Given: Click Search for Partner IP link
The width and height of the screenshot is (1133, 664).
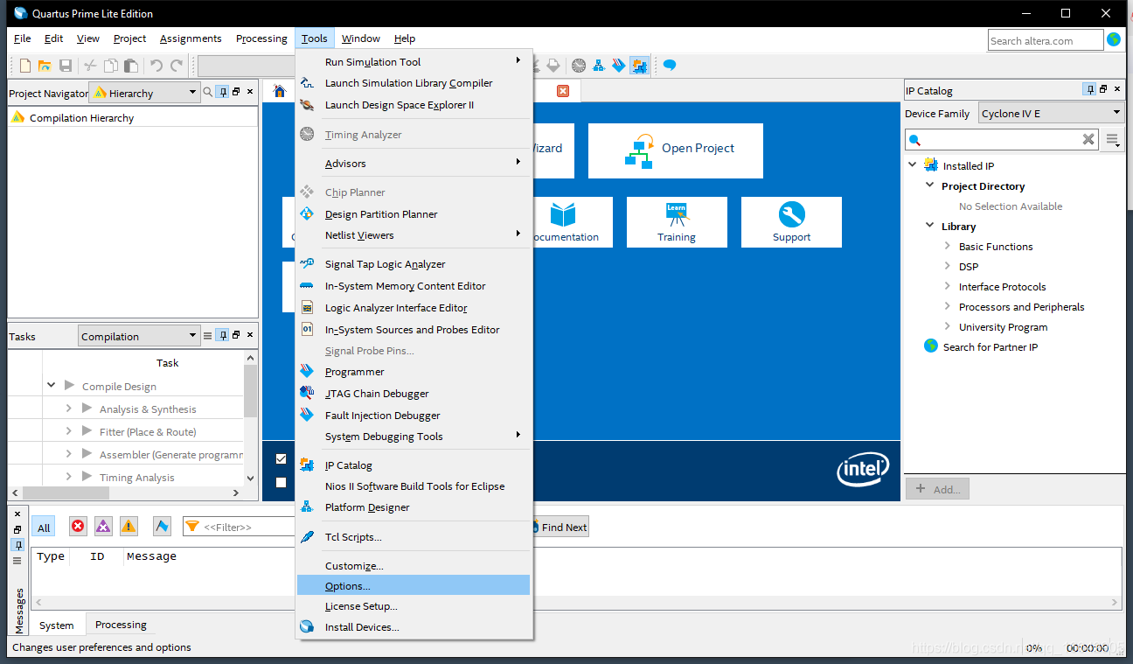Looking at the screenshot, I should click(x=991, y=347).
